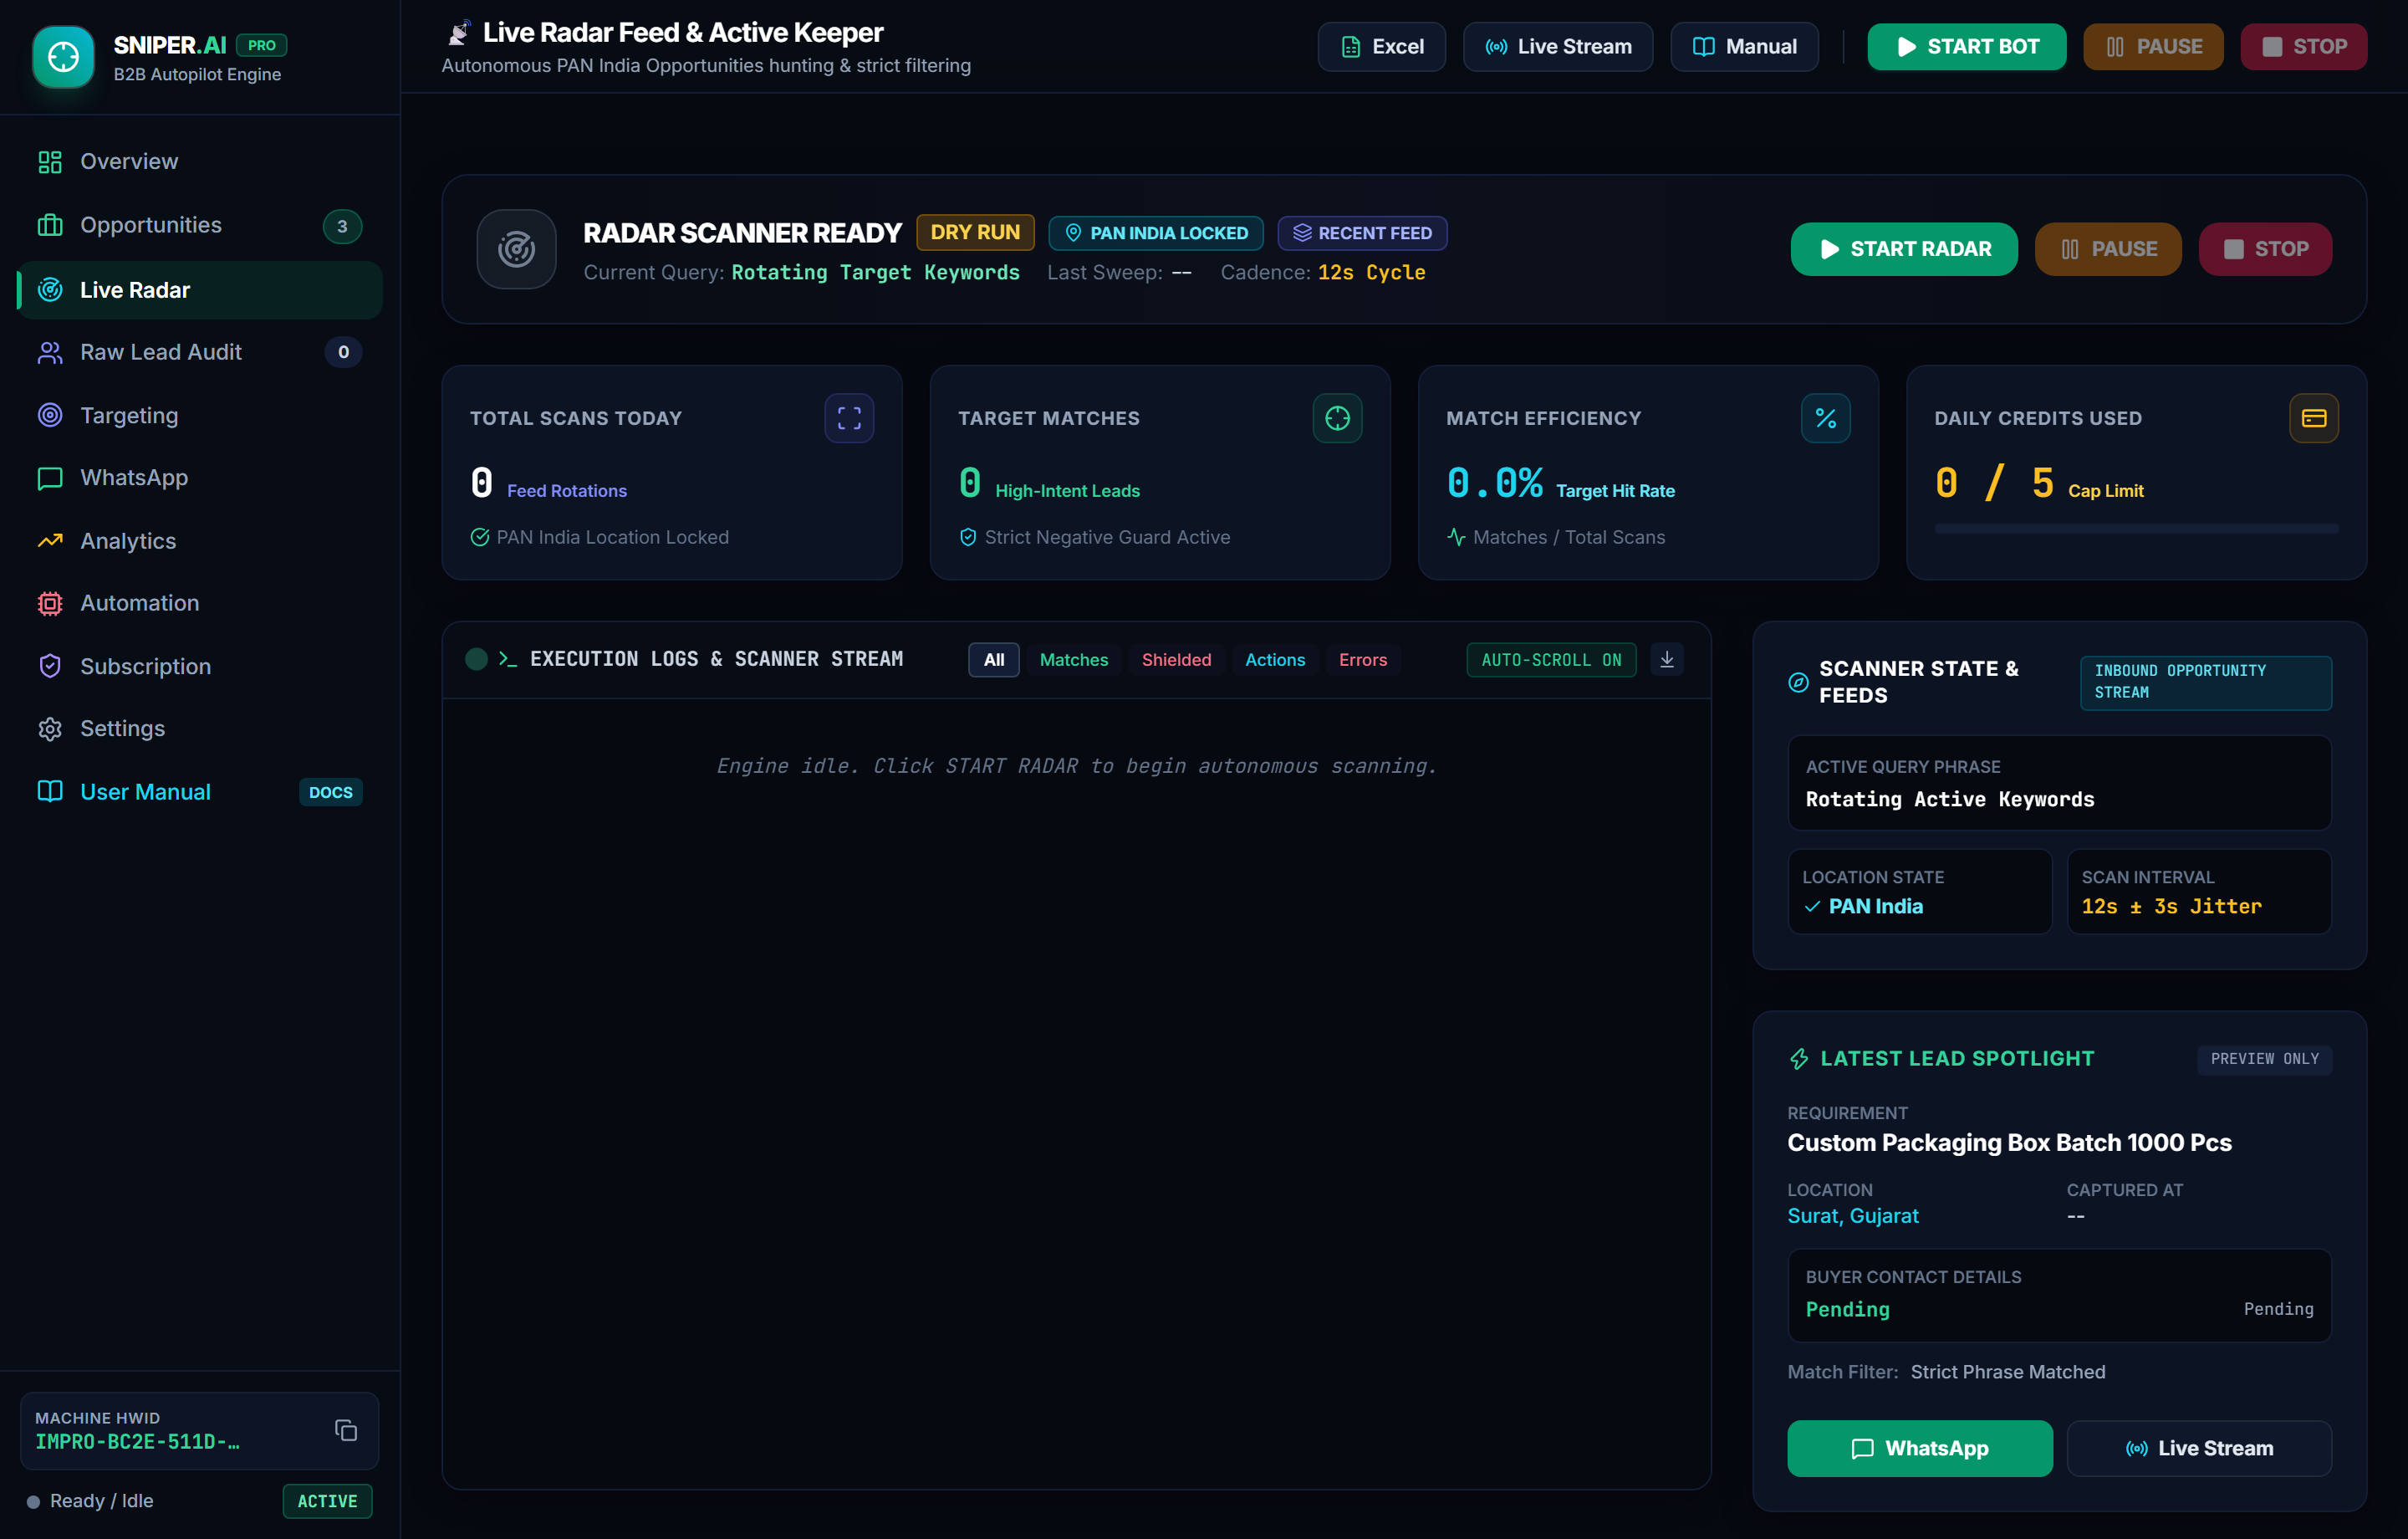Click the Subscription shield icon in sidebar

click(50, 667)
